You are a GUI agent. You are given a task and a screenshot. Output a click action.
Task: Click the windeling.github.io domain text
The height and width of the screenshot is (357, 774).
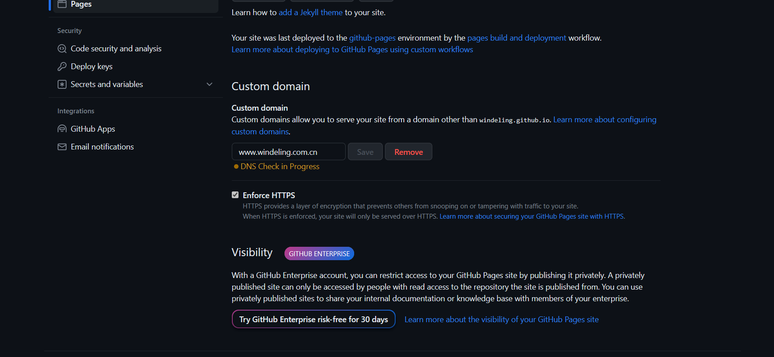click(x=515, y=120)
